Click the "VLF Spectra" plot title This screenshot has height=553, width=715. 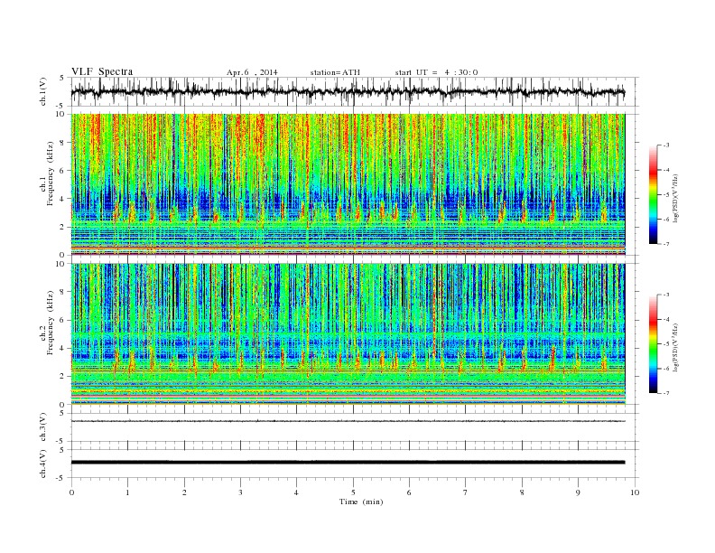point(102,71)
